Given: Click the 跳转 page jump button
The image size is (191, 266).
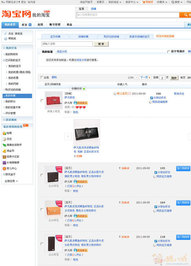Looking at the screenshot, I should (174, 78).
